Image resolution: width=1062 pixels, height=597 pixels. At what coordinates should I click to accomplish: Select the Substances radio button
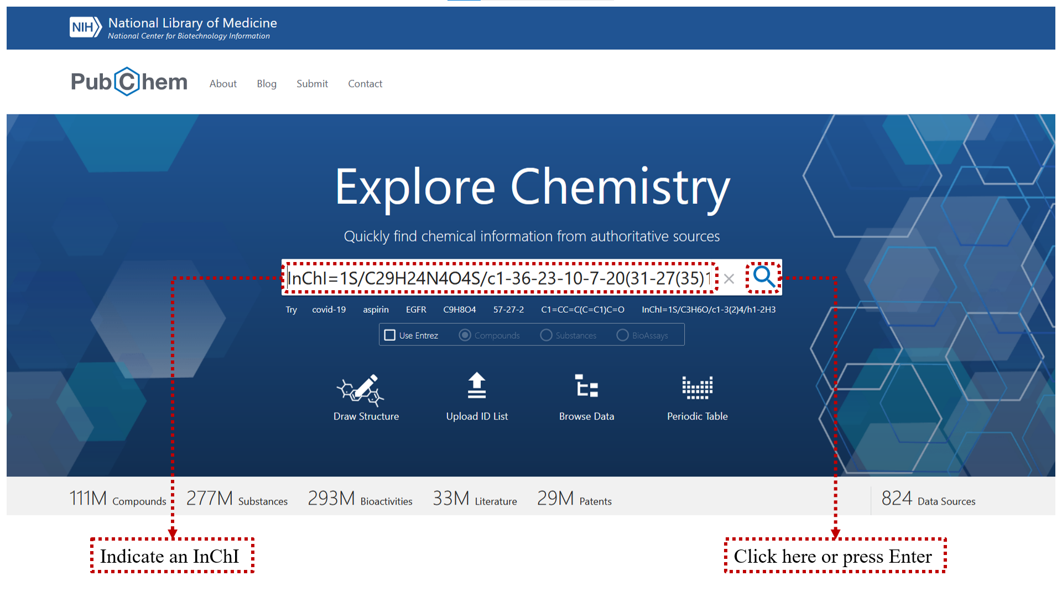[x=546, y=335]
